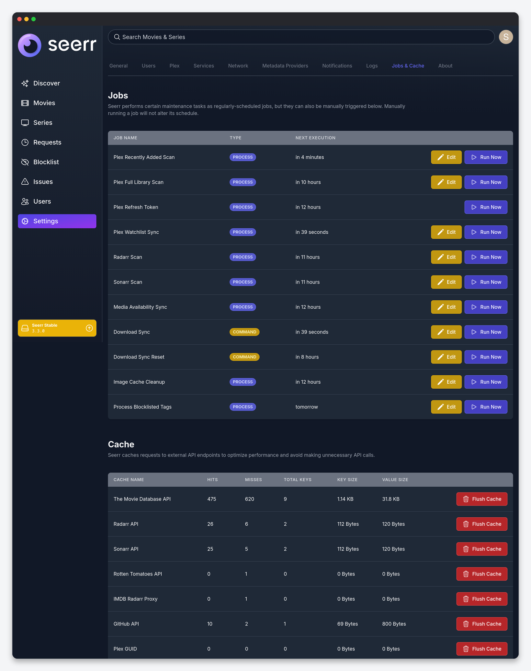Run Sonarr Scan now
The width and height of the screenshot is (531, 671).
[x=486, y=282]
